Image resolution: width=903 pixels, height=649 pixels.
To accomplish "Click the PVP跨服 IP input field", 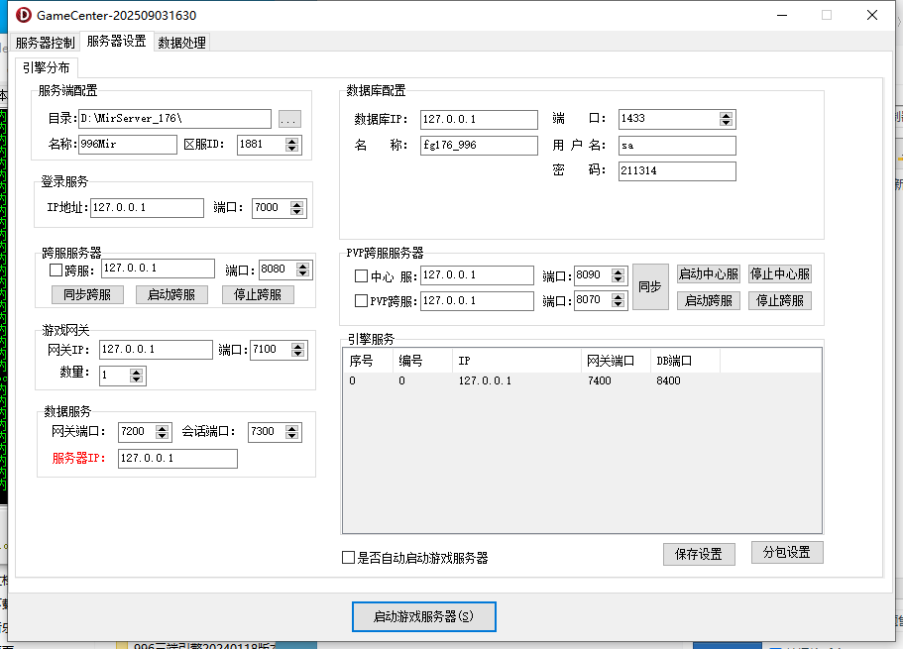I will [477, 300].
